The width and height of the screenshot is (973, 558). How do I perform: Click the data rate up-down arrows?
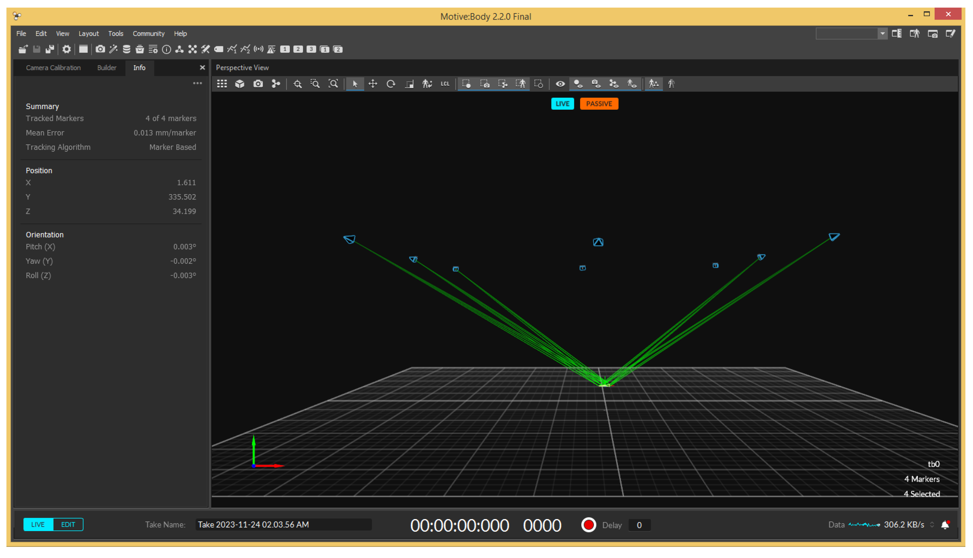[932, 525]
